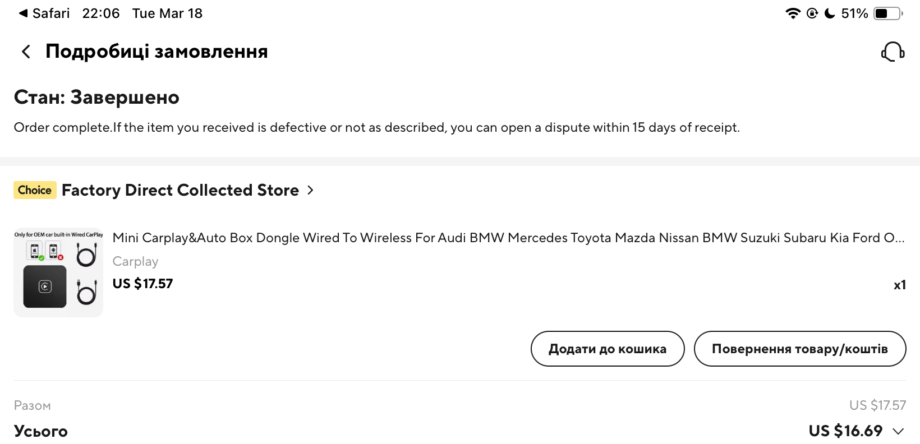Tap the US $17.57 item price
Viewport: 920px width, 444px height.
point(142,284)
